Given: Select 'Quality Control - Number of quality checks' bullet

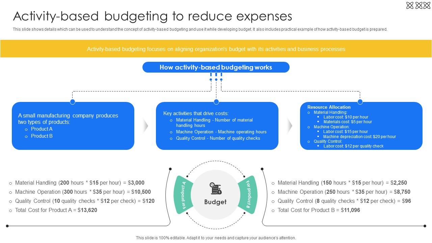Looking at the screenshot, I should (218, 138).
